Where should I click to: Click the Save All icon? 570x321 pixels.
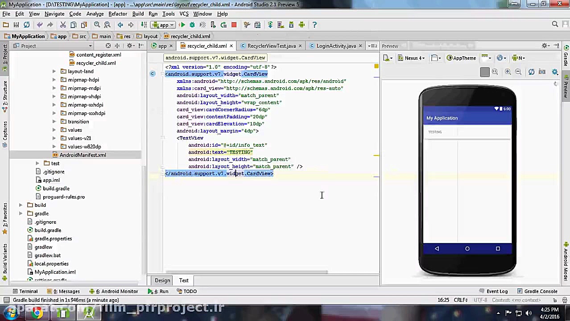[x=16, y=25]
